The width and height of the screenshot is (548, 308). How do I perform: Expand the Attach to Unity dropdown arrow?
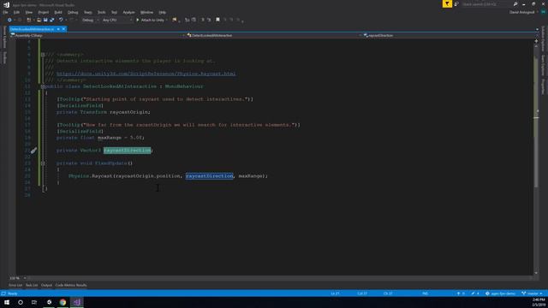[x=166, y=20]
